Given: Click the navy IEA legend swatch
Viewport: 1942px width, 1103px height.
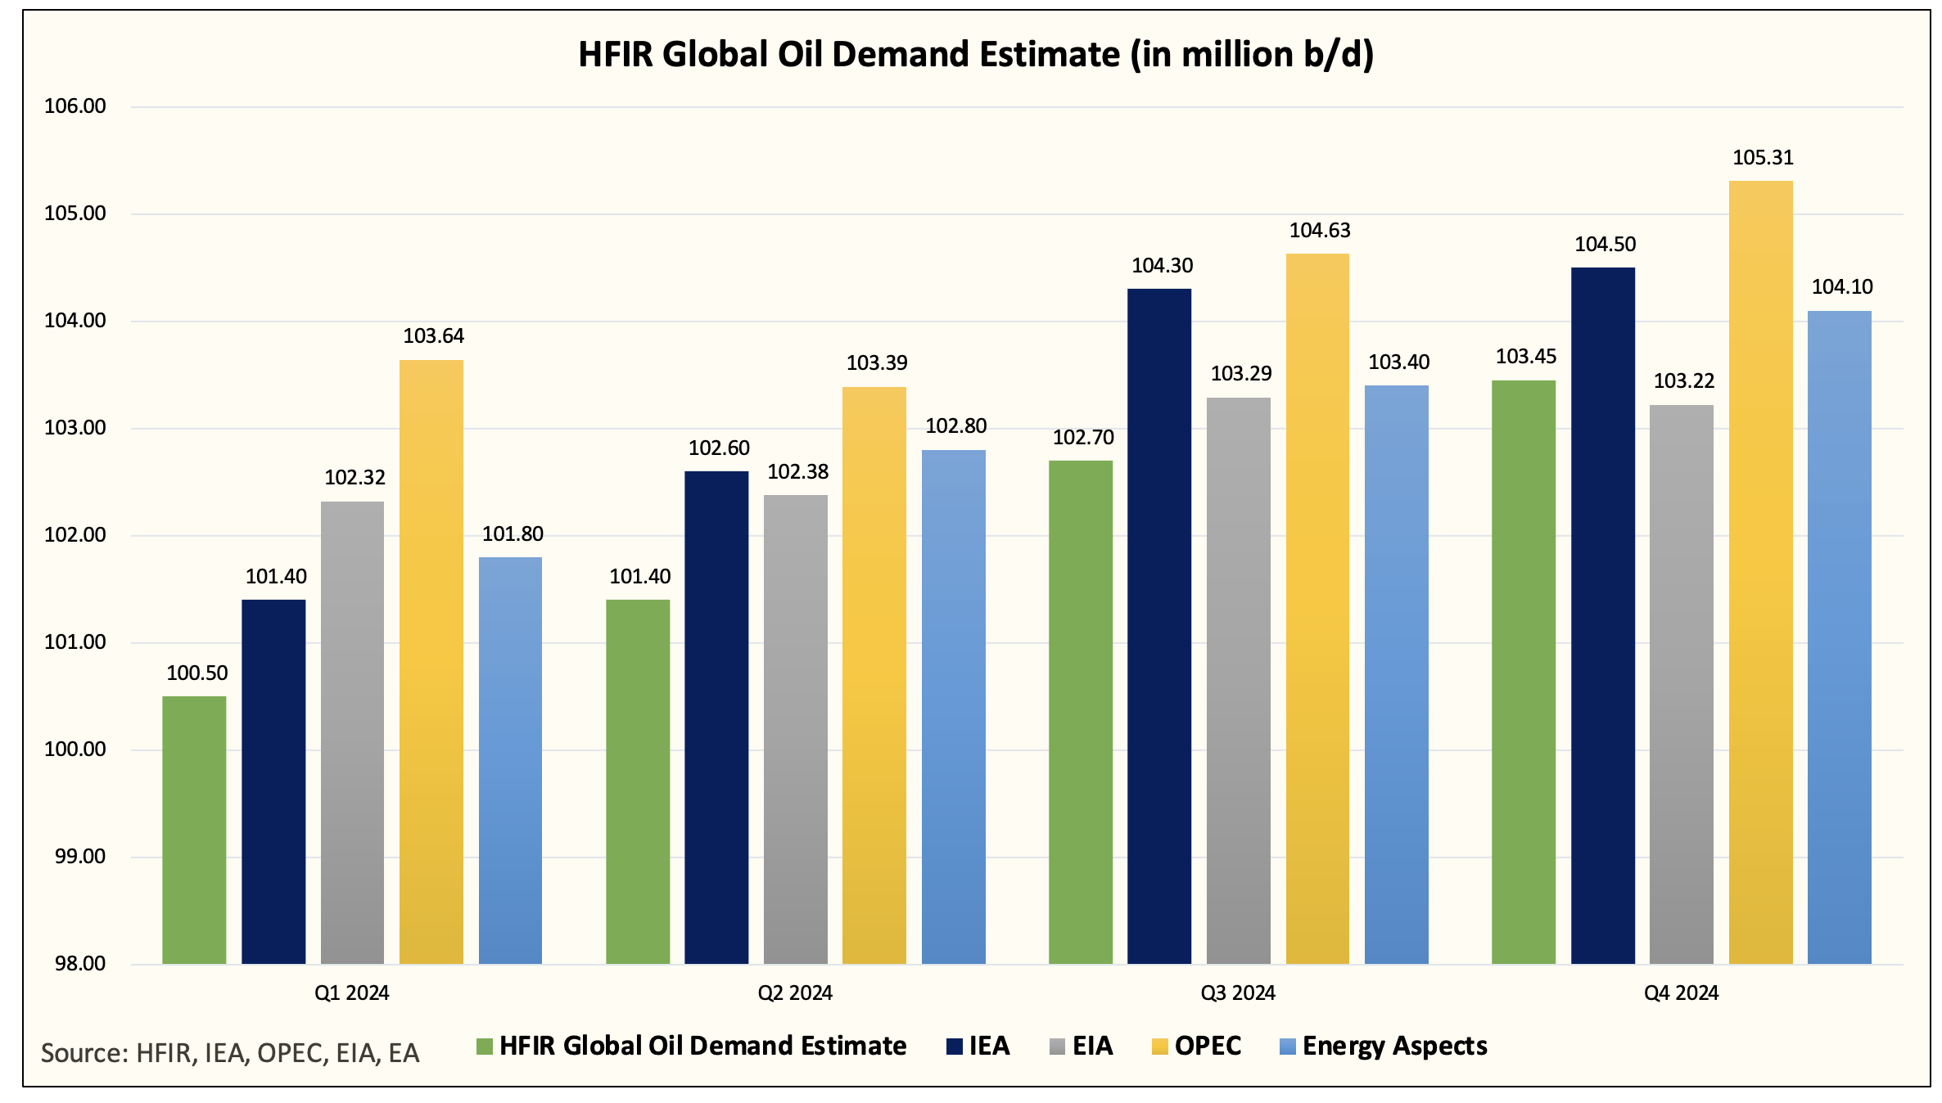Looking at the screenshot, I should (x=954, y=1047).
